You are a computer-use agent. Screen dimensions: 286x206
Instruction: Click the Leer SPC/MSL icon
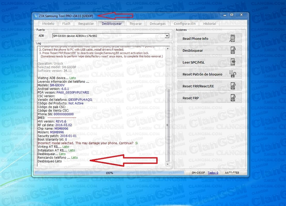tap(233, 62)
